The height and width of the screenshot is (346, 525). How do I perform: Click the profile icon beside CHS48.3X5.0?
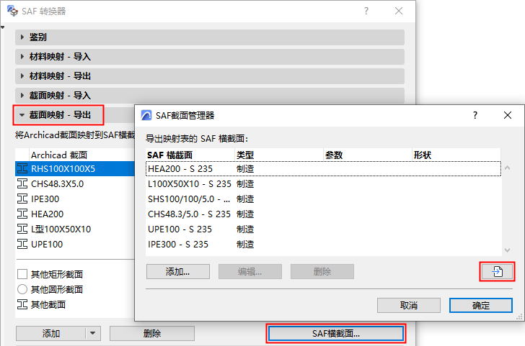[x=22, y=183]
